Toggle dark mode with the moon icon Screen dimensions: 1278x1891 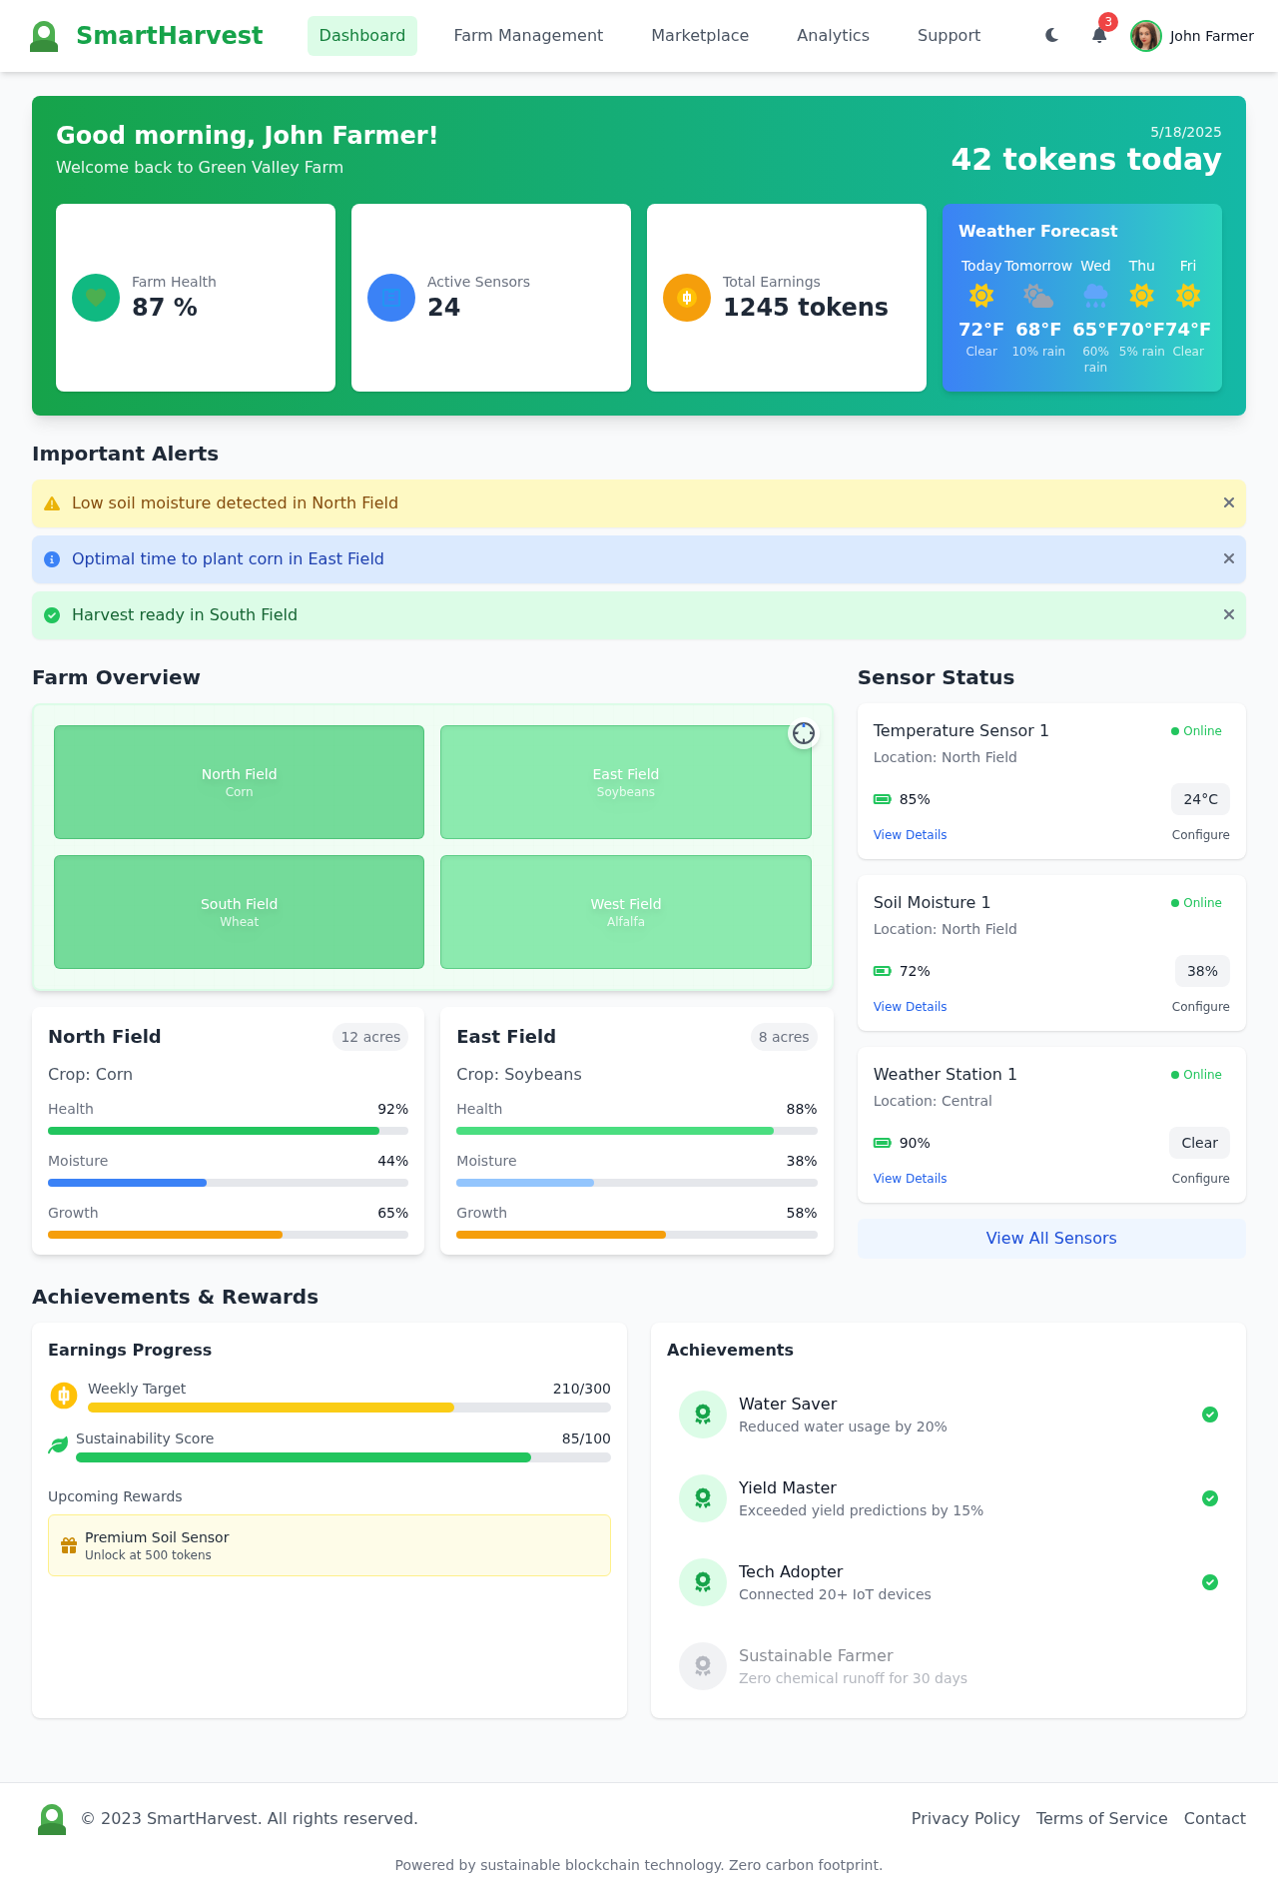(x=1052, y=35)
